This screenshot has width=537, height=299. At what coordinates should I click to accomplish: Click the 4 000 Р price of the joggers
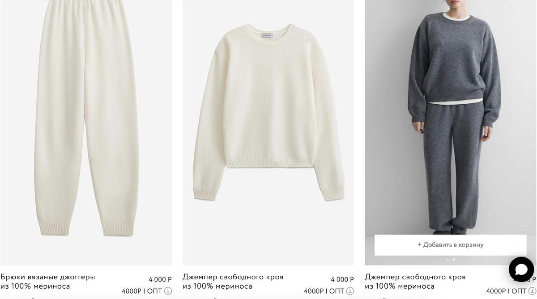click(x=160, y=280)
